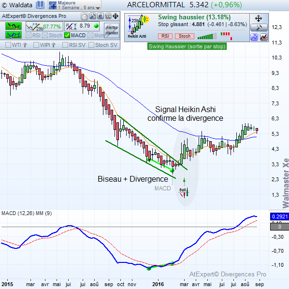Select the bearish divergence pattern icon (red line)
Viewport: 289px width, 289px height.
[14, 27]
